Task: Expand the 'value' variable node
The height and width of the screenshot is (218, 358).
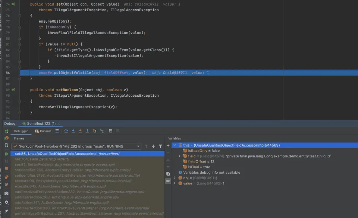Action: 175,183
